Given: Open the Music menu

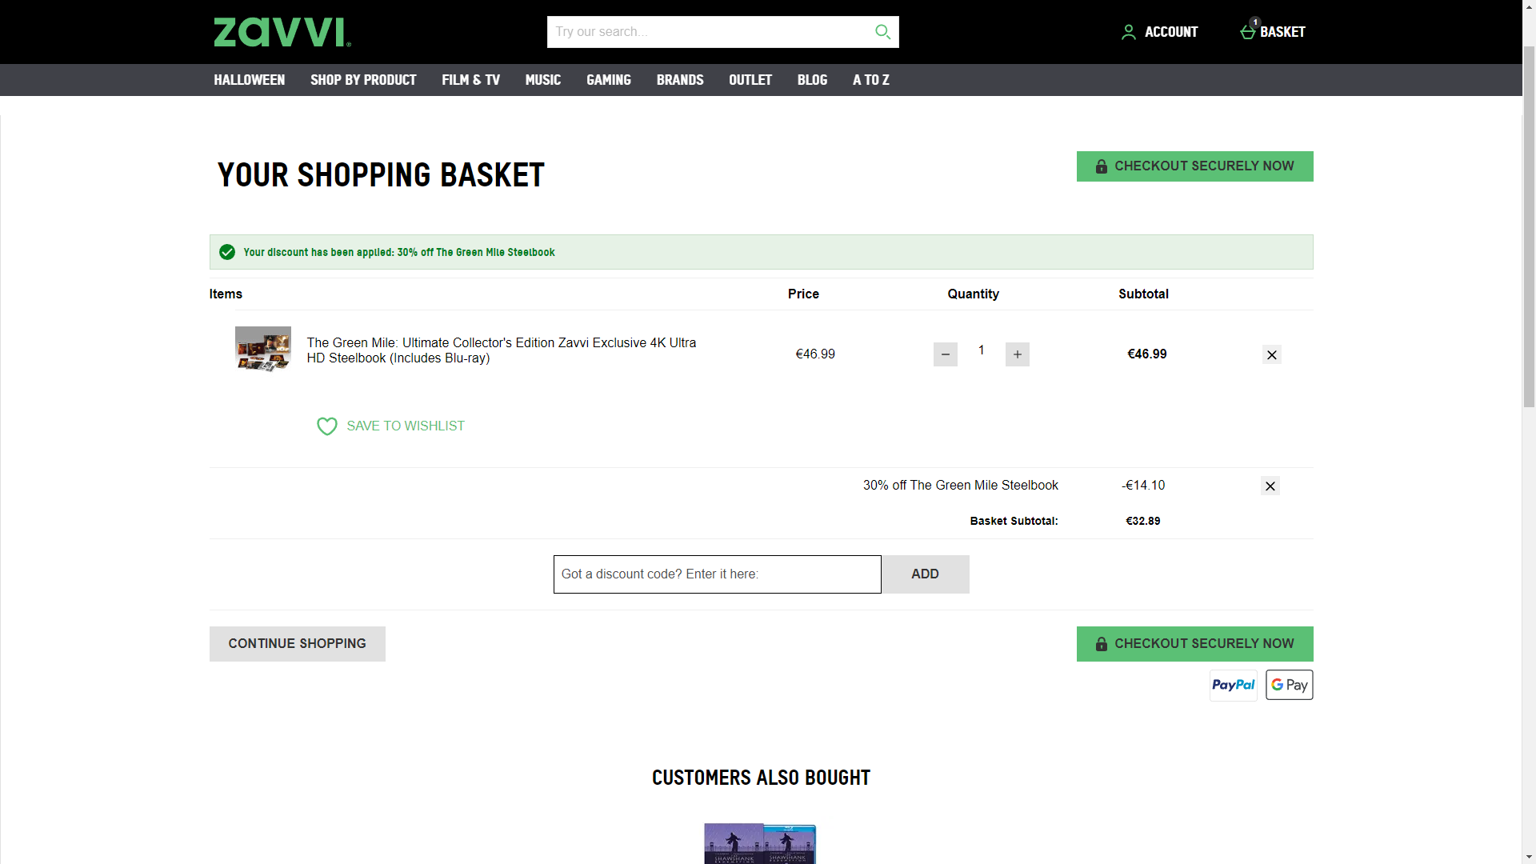Looking at the screenshot, I should tap(542, 80).
